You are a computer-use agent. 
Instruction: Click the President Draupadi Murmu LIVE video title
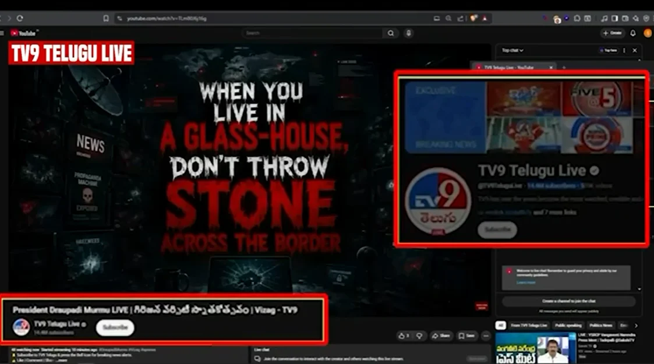click(x=155, y=310)
